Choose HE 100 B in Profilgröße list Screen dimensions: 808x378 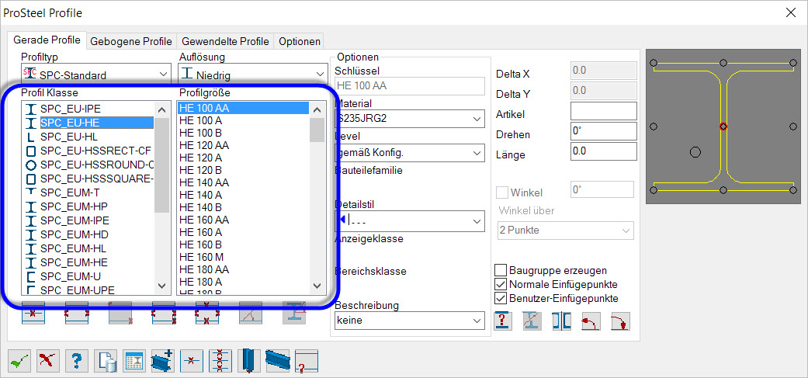click(200, 133)
